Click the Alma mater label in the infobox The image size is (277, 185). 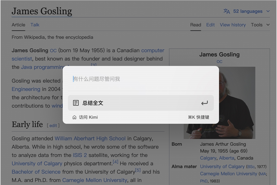click(x=184, y=167)
